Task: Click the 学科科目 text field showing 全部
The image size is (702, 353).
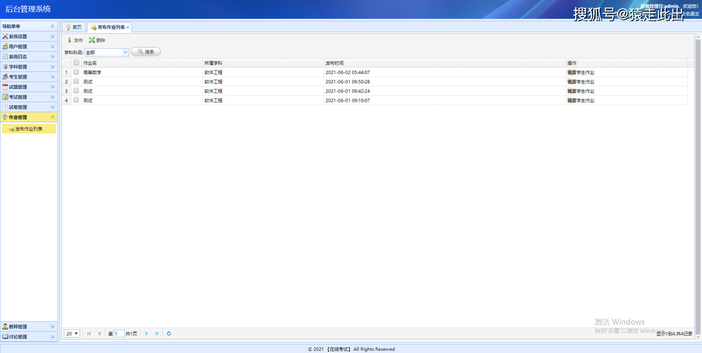Action: (x=104, y=52)
